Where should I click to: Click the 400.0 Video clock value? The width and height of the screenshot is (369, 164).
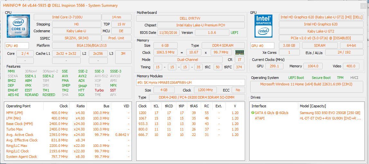click(351, 66)
